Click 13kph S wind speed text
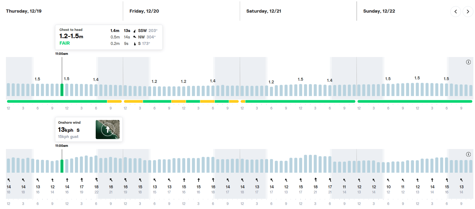 [69, 130]
